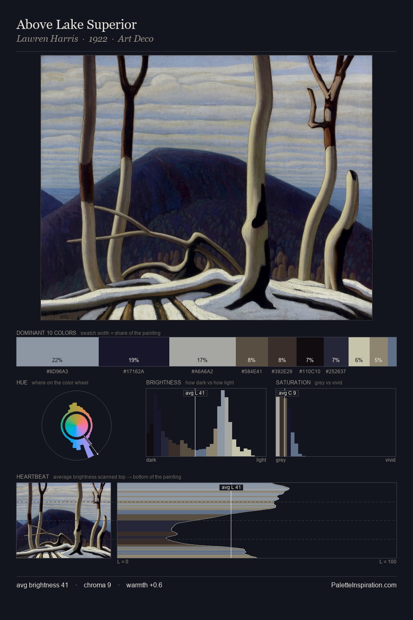Screen dimensions: 413x620
Task: Choose the 5% tan swatch
Action: pos(379,352)
